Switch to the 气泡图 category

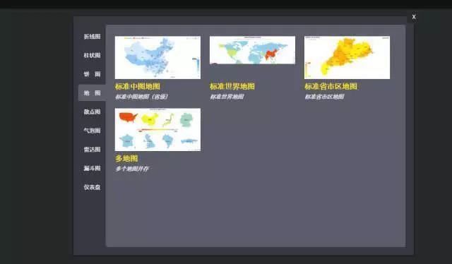(x=92, y=131)
